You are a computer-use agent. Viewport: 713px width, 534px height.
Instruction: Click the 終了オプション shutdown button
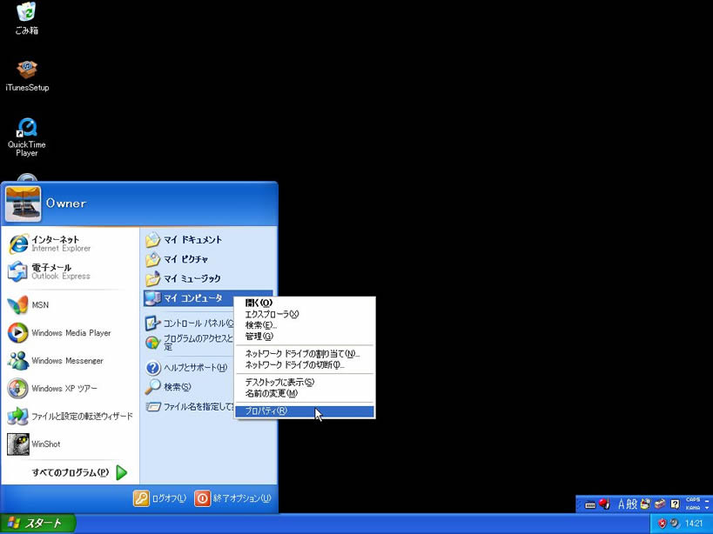pyautogui.click(x=232, y=498)
